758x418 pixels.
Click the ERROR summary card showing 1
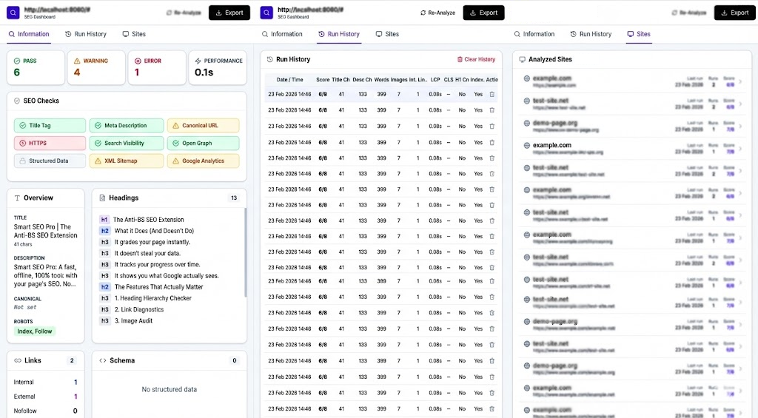tap(157, 67)
